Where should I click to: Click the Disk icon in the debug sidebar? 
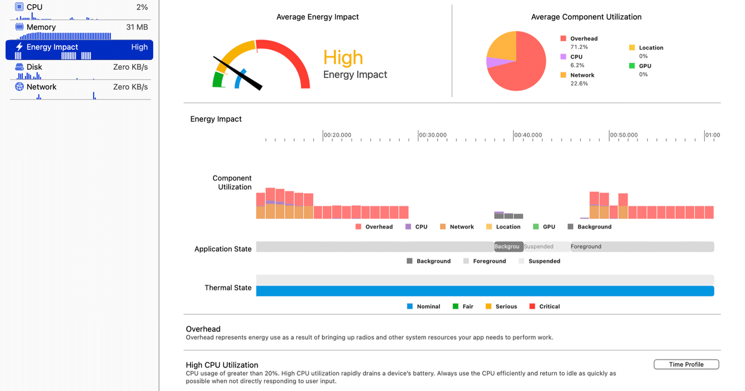coord(19,66)
